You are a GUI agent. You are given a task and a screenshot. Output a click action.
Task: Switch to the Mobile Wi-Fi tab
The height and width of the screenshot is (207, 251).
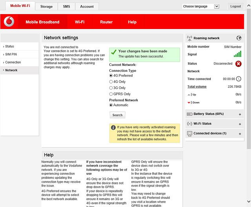pyautogui.click(x=20, y=6)
